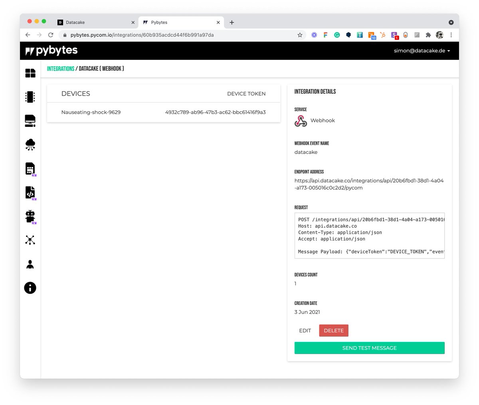Reload the page with refresh icon

coord(51,35)
